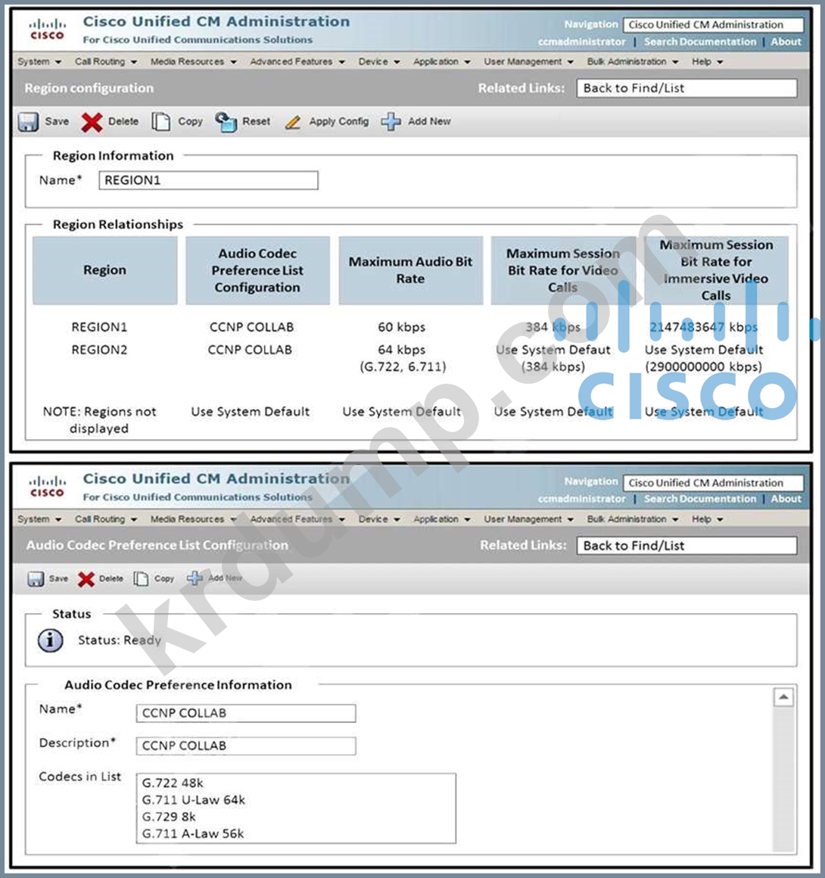Click the Save disk icon in Region configuration

pyautogui.click(x=29, y=122)
